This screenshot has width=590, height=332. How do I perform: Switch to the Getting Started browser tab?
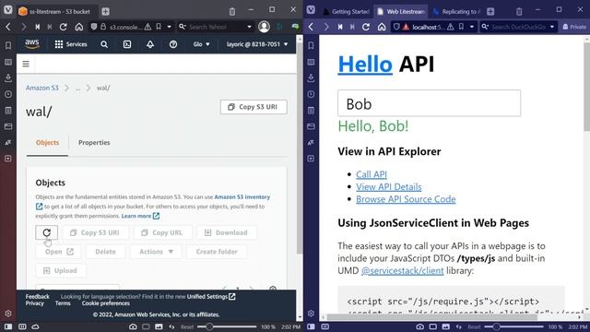coord(347,12)
